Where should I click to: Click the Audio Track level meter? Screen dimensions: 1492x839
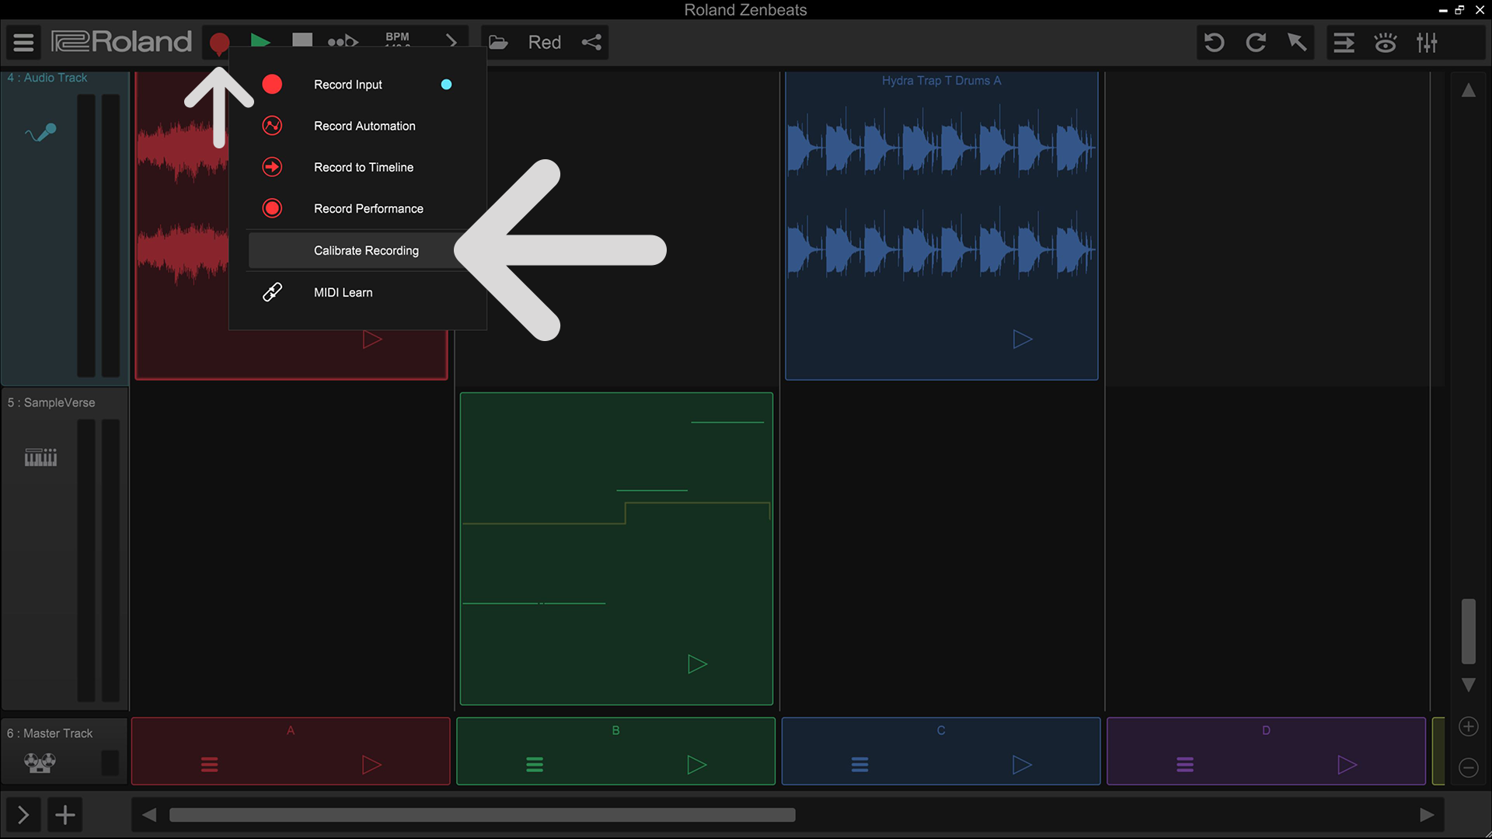[99, 235]
